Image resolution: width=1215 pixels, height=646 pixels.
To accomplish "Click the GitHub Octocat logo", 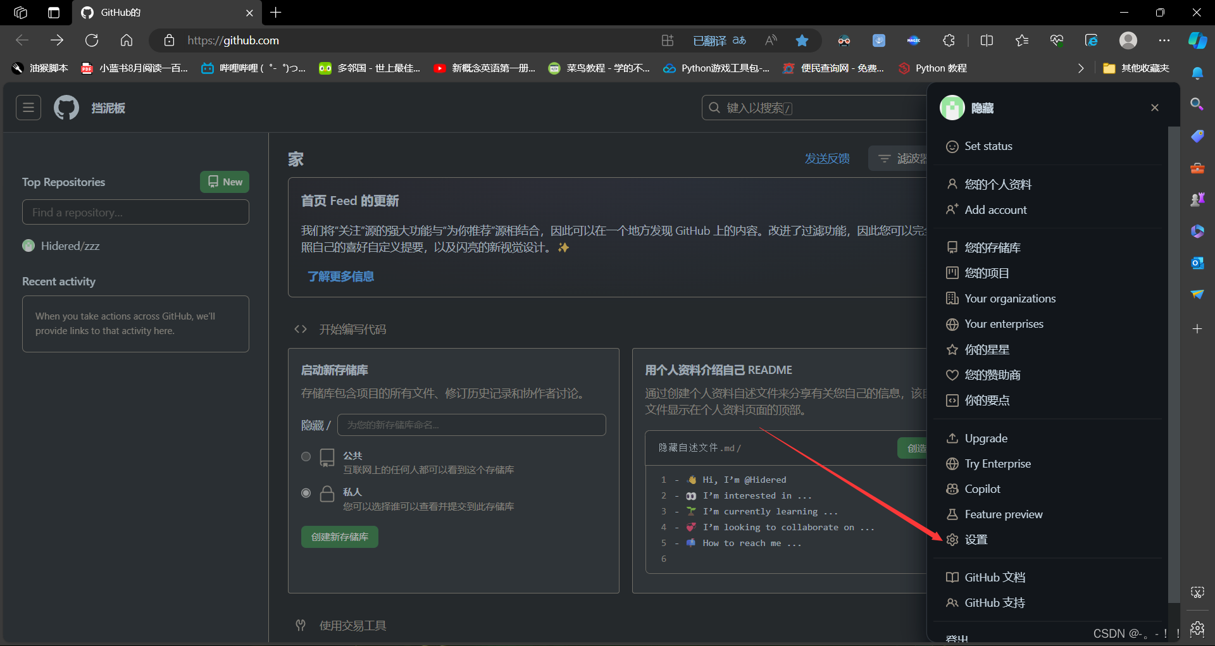I will point(66,108).
